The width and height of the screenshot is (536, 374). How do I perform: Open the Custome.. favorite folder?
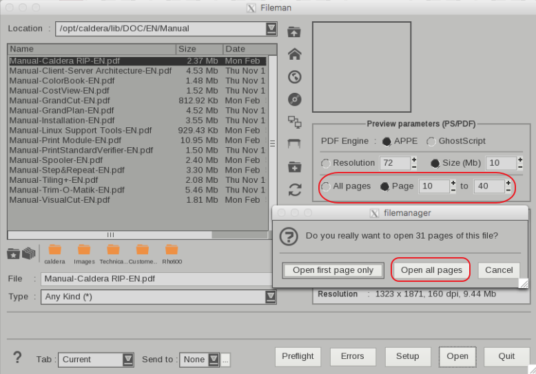[143, 254]
